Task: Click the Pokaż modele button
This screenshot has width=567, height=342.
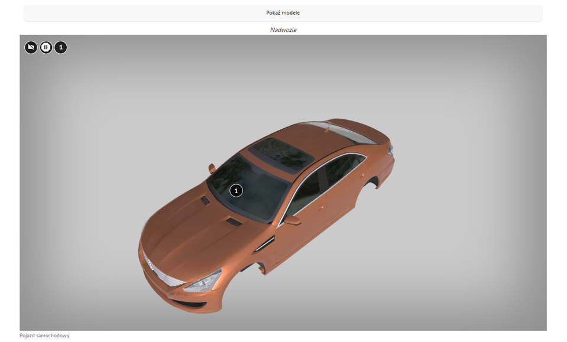Action: [284, 12]
